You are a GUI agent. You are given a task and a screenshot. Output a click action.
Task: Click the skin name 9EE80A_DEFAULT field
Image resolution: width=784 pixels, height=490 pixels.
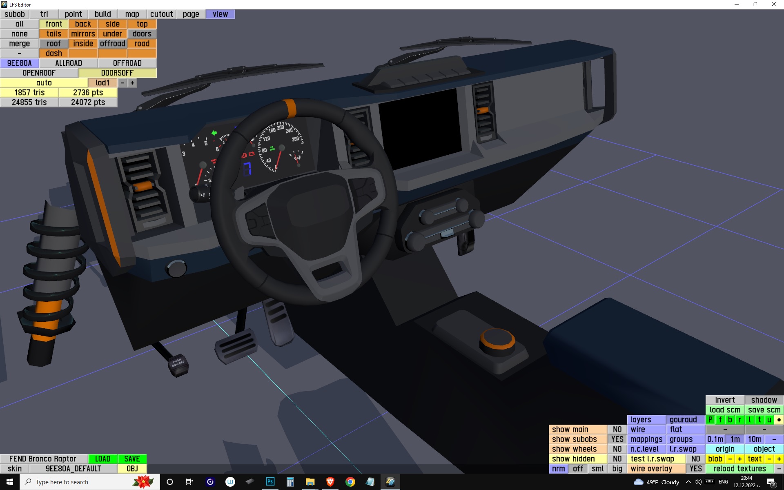pos(73,469)
